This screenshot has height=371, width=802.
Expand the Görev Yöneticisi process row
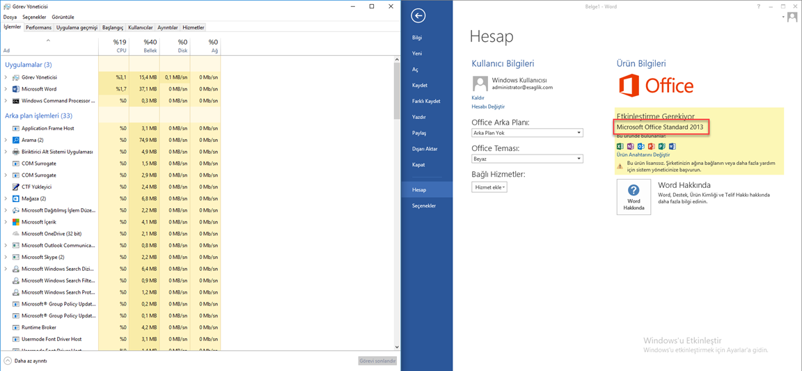tap(6, 77)
